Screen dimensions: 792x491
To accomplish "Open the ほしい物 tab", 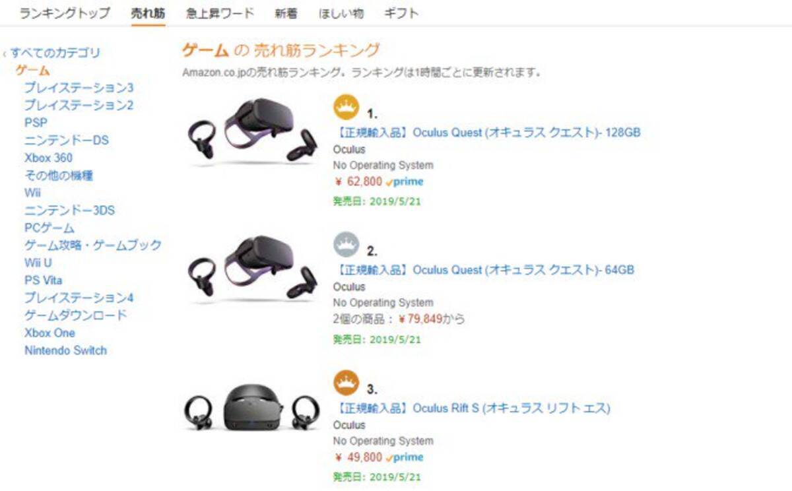I will coord(341,13).
